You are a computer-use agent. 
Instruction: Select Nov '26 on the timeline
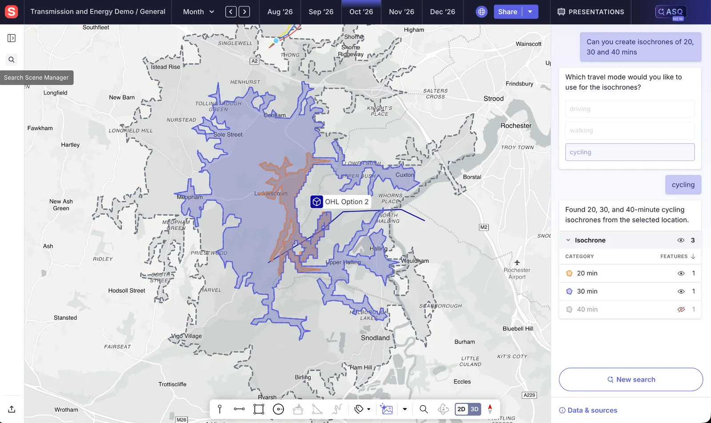point(402,12)
